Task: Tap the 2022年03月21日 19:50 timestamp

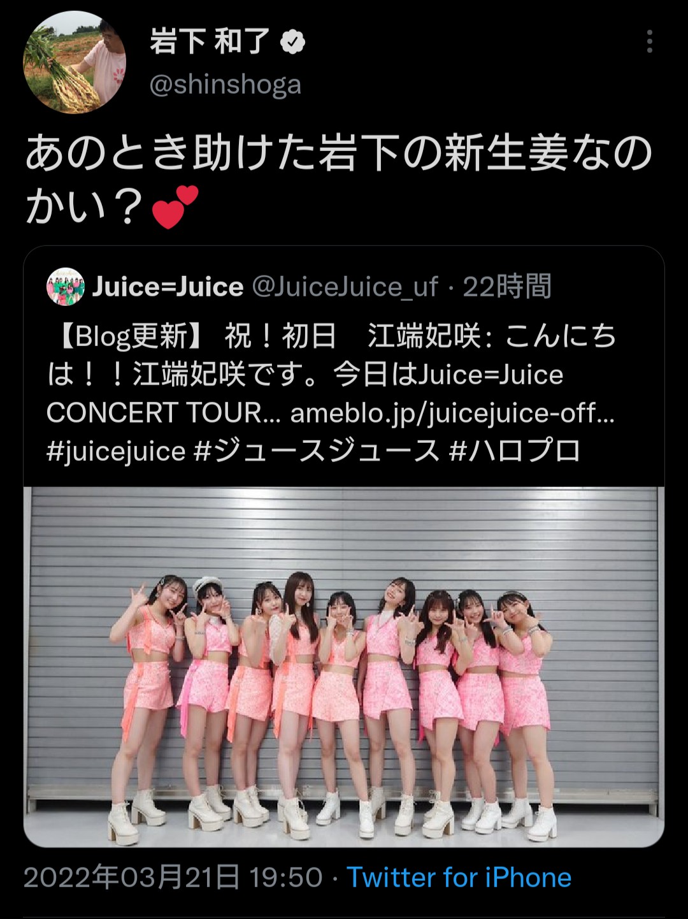Action: click(x=173, y=878)
